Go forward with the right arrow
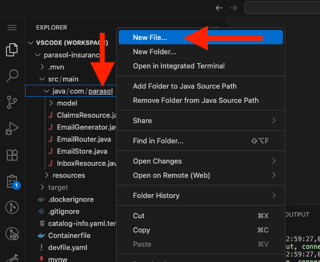The image size is (320, 262). coord(233,8)
